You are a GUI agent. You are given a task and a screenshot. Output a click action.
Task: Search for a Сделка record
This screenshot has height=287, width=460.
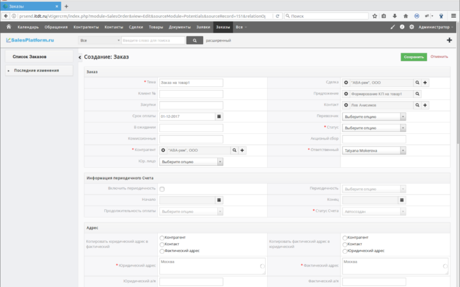coord(417,82)
